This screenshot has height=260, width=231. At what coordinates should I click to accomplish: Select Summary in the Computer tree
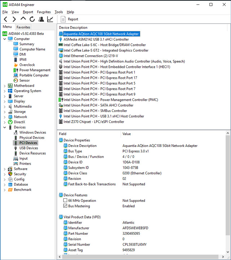[27, 44]
